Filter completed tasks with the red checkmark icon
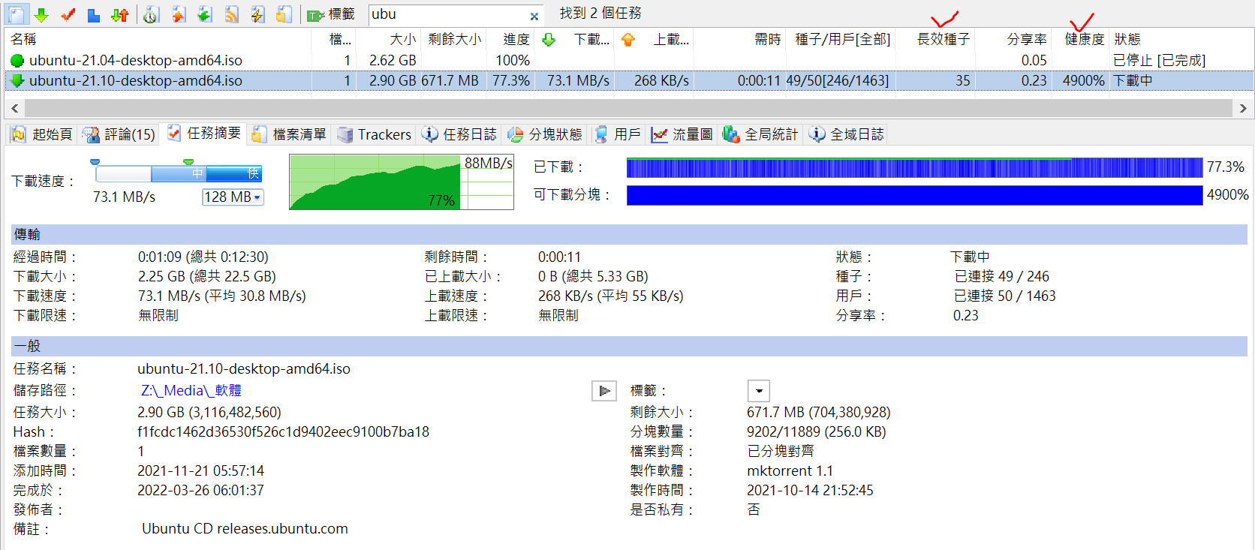This screenshot has width=1255, height=550. click(68, 14)
